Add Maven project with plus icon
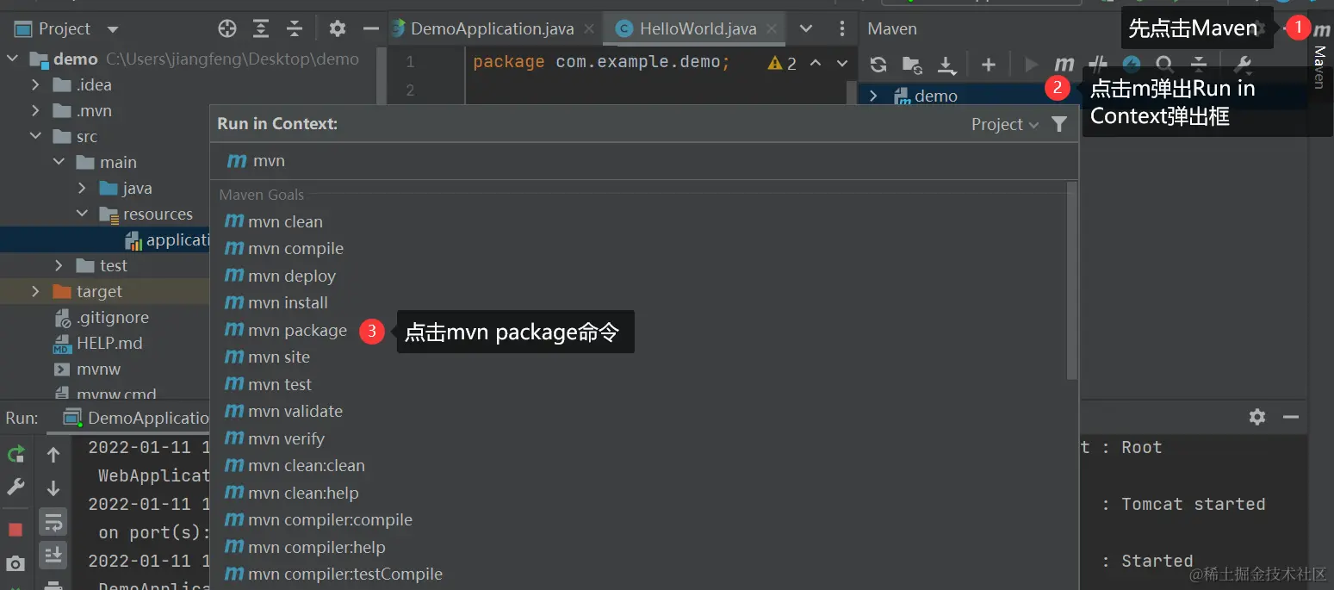The image size is (1334, 590). (989, 64)
